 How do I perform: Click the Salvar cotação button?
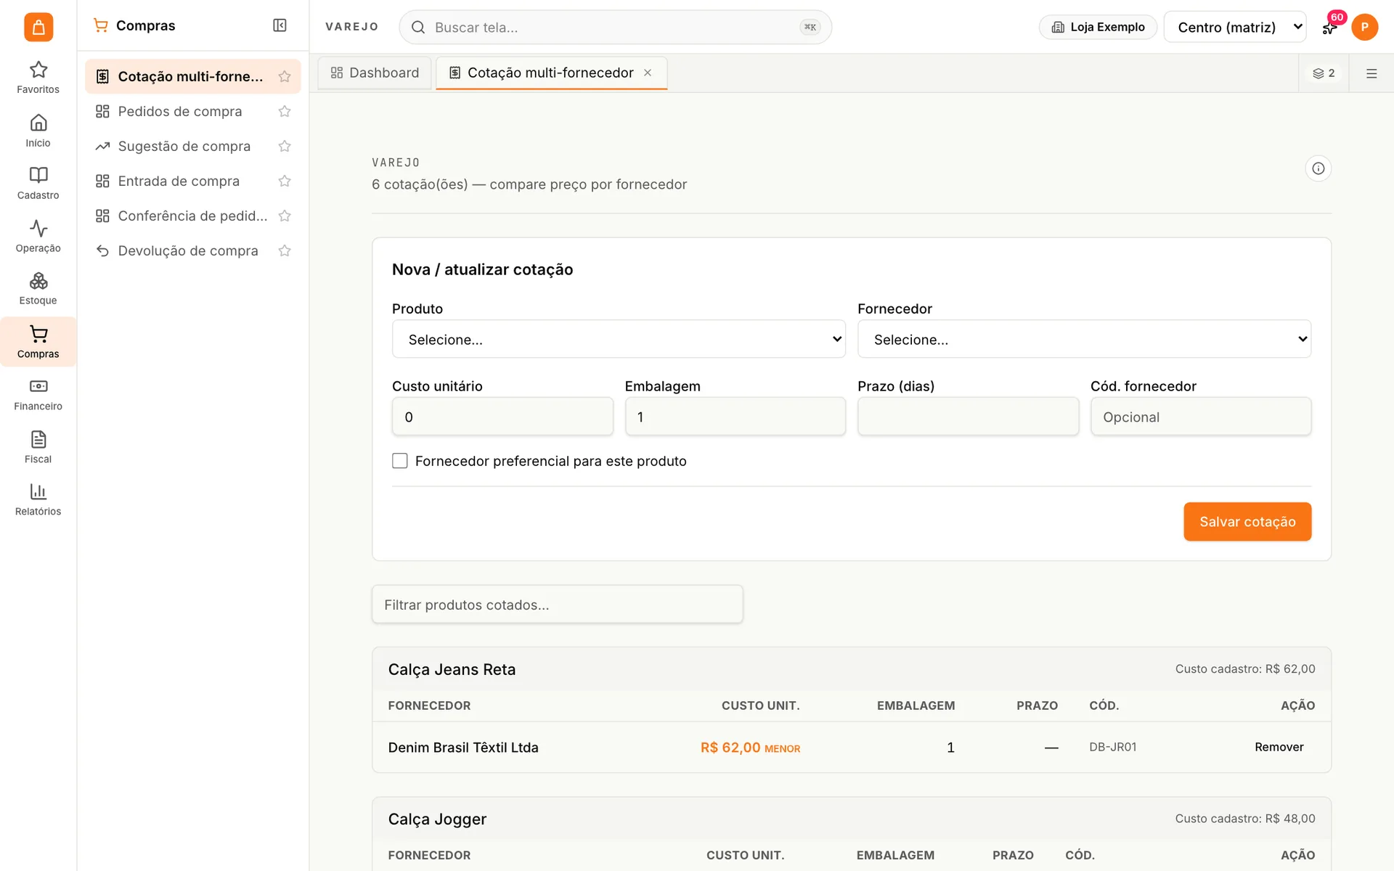pos(1247,521)
